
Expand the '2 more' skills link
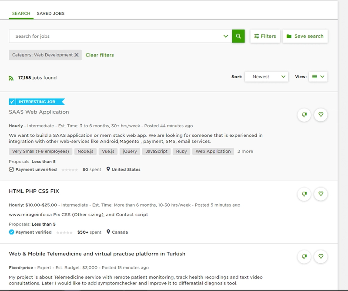click(245, 152)
